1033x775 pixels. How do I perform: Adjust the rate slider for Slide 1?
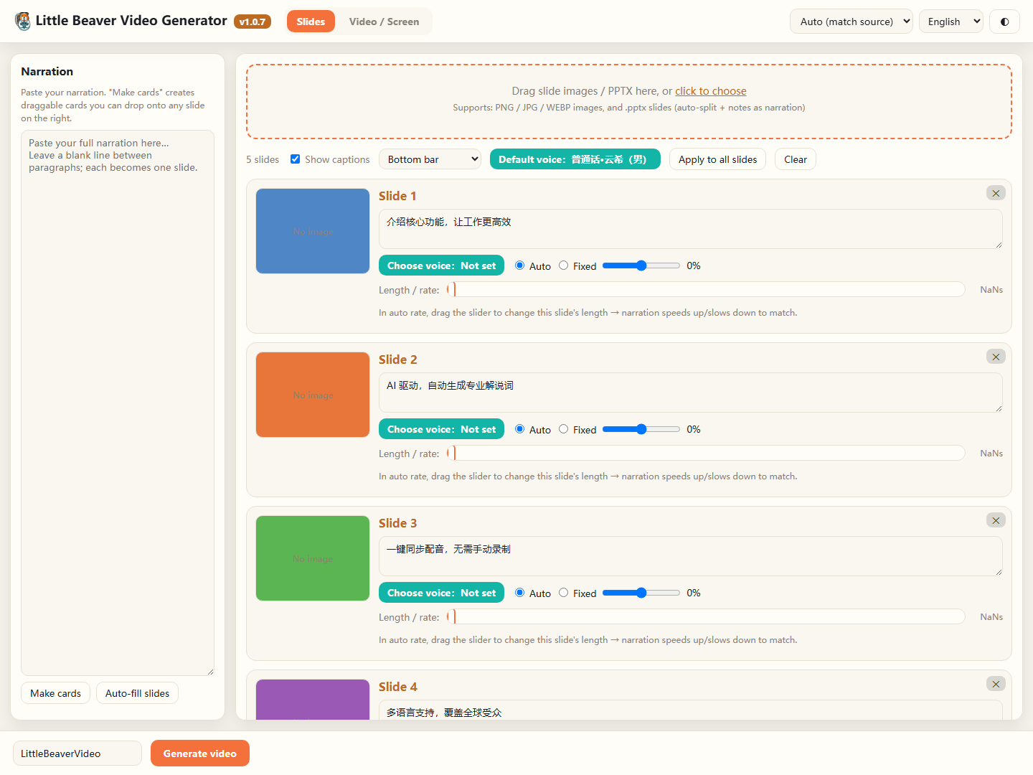point(641,266)
